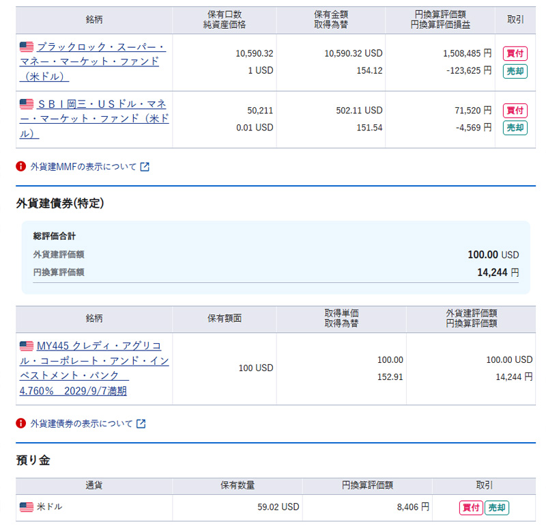Click 売却 for the ＳＢＩ岡三 fund
The image size is (546, 531).
click(x=515, y=128)
